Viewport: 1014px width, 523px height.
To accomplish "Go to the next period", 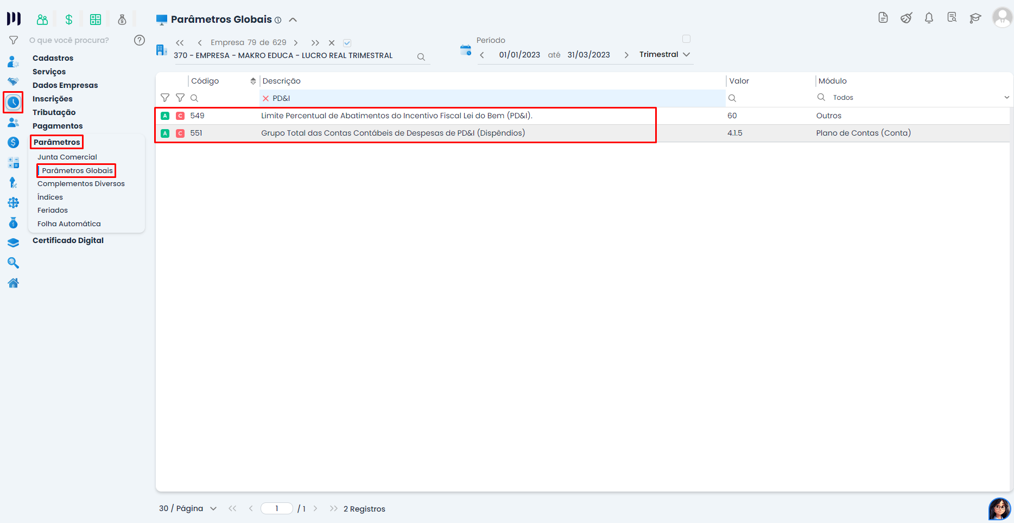I will point(626,55).
